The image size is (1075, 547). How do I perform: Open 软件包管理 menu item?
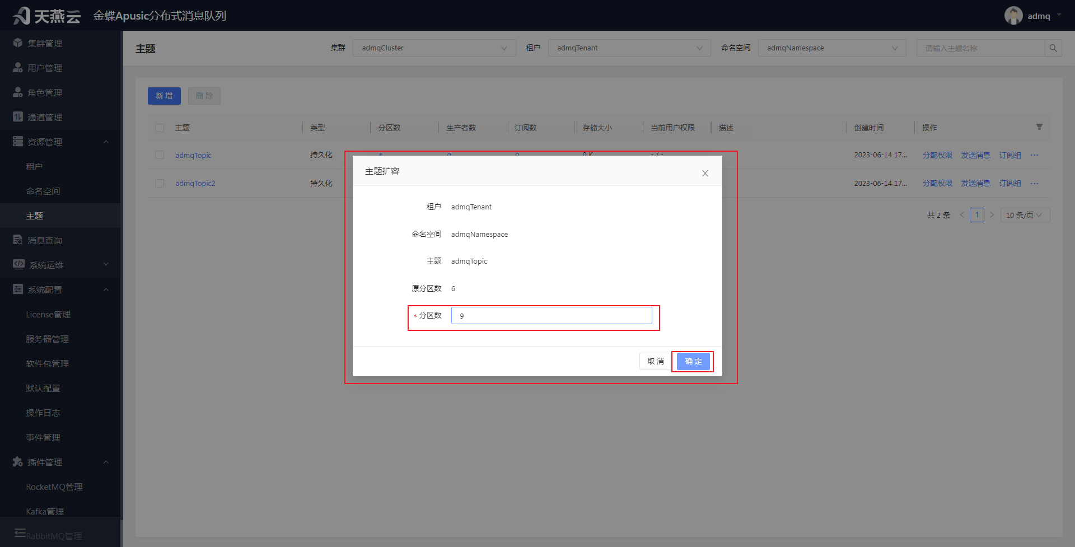coord(48,363)
